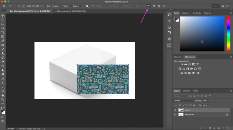Turn layer filtering on or off

[x=210, y=96]
